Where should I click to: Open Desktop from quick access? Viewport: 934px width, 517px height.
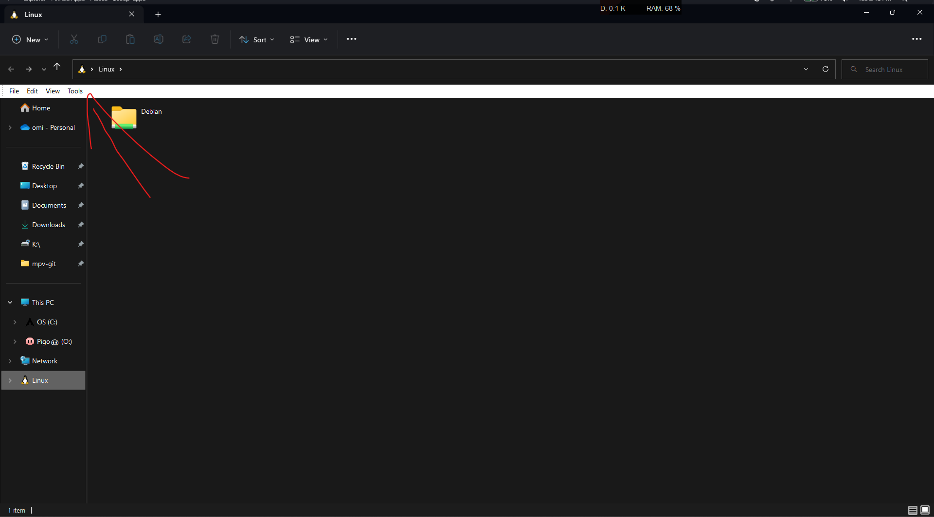(x=39, y=186)
